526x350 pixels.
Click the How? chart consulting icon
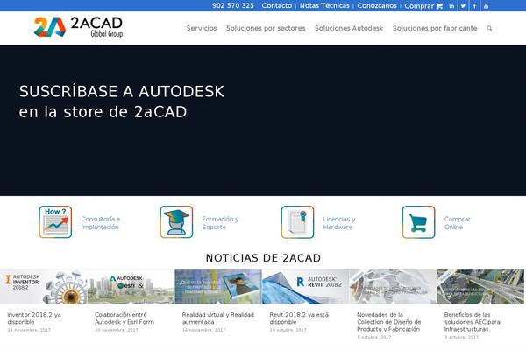pyautogui.click(x=55, y=221)
